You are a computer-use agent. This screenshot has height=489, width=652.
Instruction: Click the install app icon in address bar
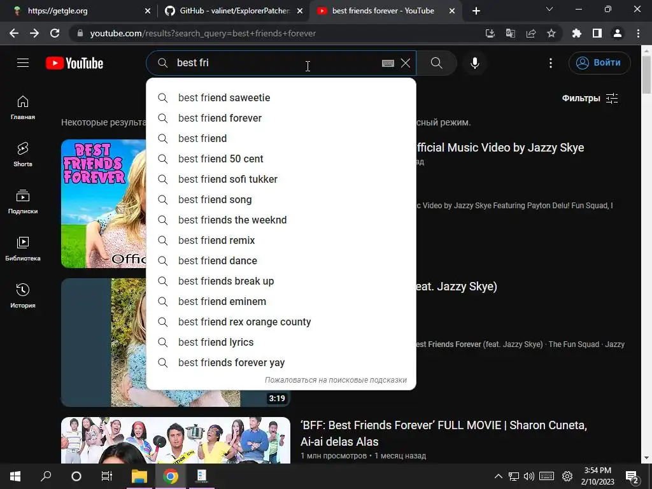pos(490,33)
